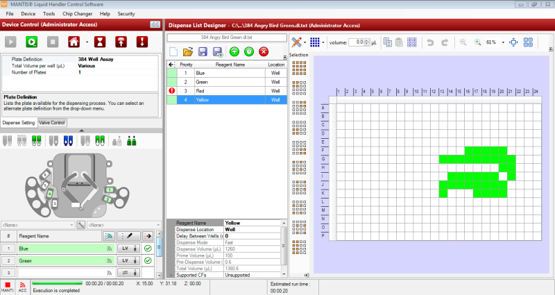Screen dimensions: 555x295
Task: Click the green bottles icon in Dispense Setting toolbar
Action: point(131,141)
